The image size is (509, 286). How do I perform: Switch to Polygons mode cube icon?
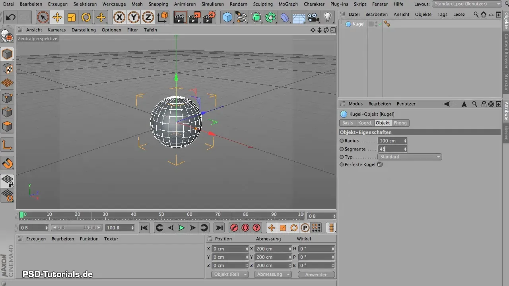point(8,127)
